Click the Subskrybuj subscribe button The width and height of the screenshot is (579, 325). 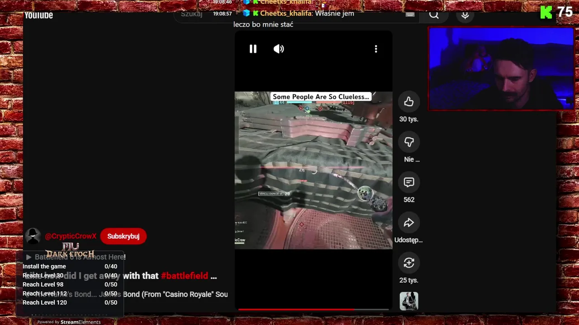(123, 236)
